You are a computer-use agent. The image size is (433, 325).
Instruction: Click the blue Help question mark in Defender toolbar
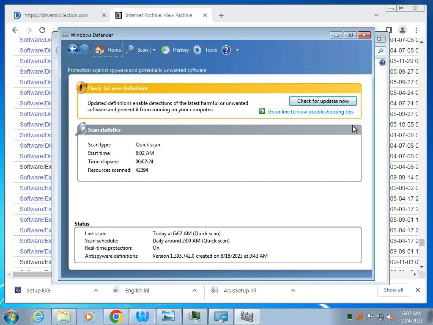coord(226,50)
